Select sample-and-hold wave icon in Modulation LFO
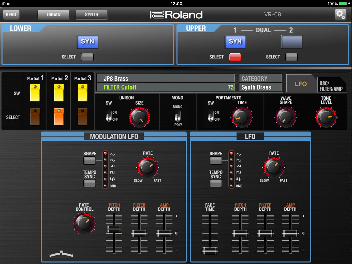The image size is (352, 264). point(112,179)
